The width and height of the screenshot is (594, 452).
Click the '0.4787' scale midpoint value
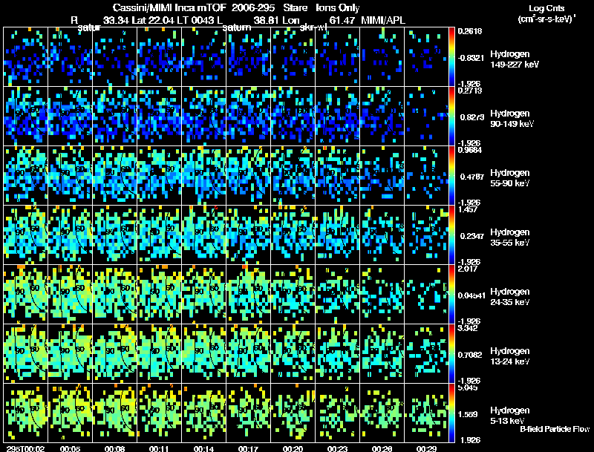pos(471,177)
